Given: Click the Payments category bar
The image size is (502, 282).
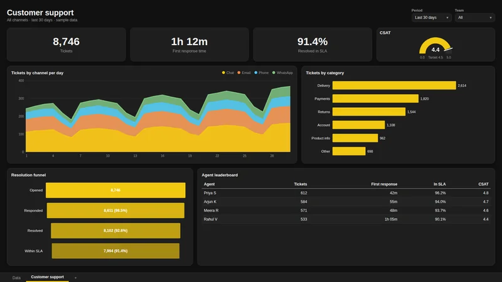Looking at the screenshot, I should coord(375,98).
